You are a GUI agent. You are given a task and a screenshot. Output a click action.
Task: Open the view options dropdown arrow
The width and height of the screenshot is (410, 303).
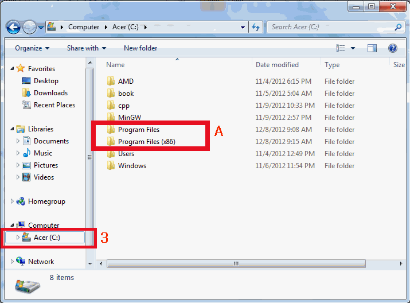pyautogui.click(x=353, y=48)
